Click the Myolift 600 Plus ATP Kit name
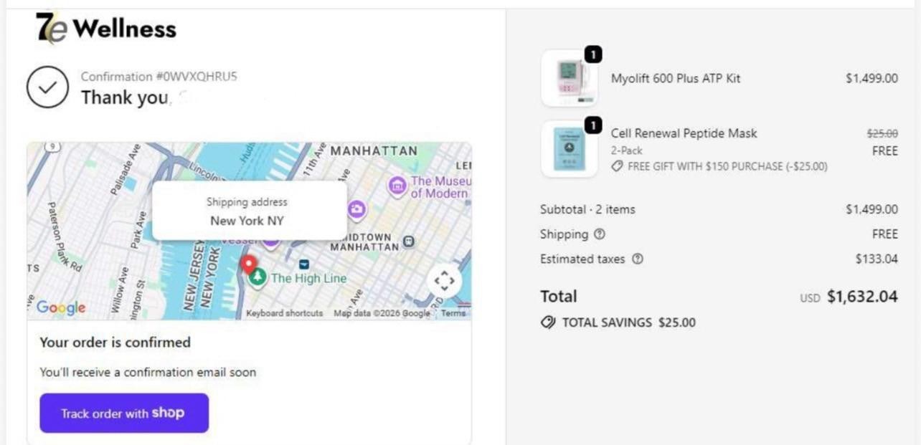 [x=676, y=78]
